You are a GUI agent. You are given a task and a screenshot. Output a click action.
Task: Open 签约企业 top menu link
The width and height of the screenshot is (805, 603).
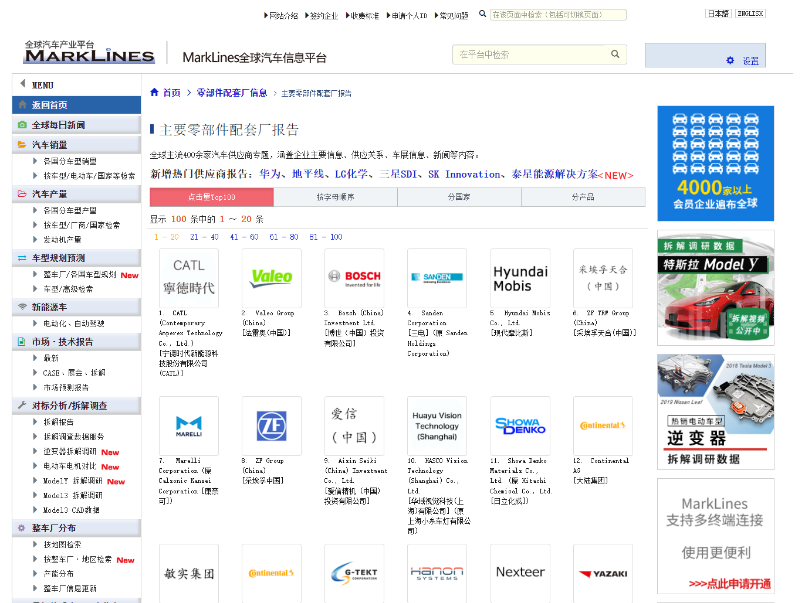324,16
